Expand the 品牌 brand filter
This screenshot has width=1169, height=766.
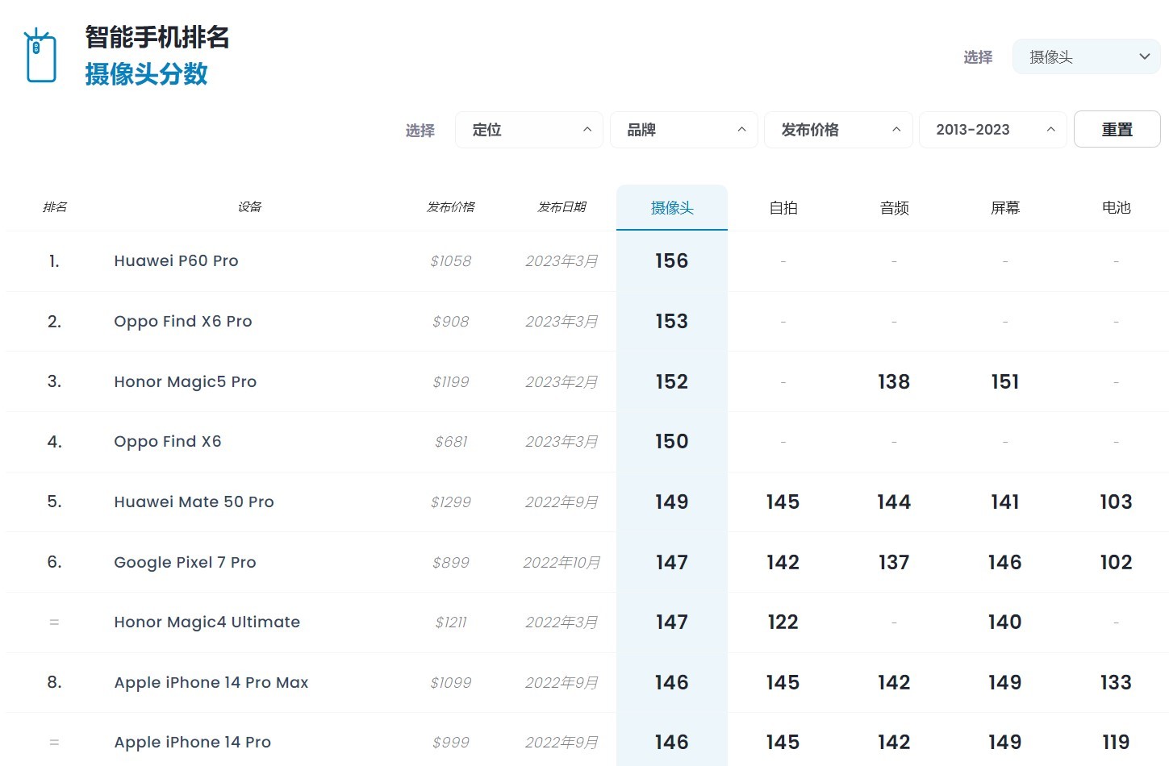pos(684,130)
